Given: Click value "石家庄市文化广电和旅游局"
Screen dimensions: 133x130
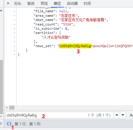Looking at the screenshot, I should point(83,20).
